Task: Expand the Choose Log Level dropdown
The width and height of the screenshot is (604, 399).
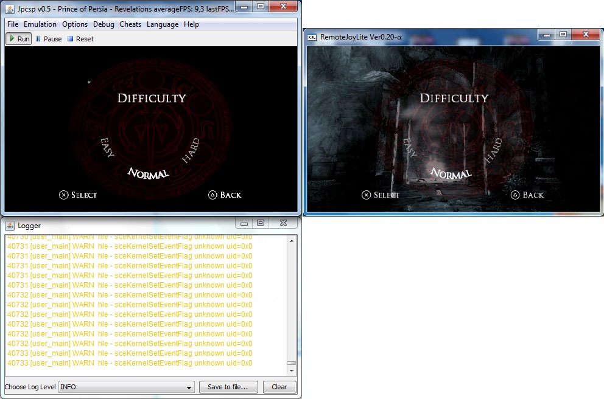Action: pos(189,387)
